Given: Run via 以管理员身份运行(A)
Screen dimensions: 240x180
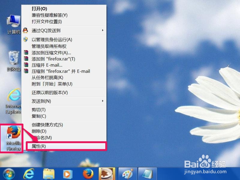Looking at the screenshot, I should click(52, 40).
